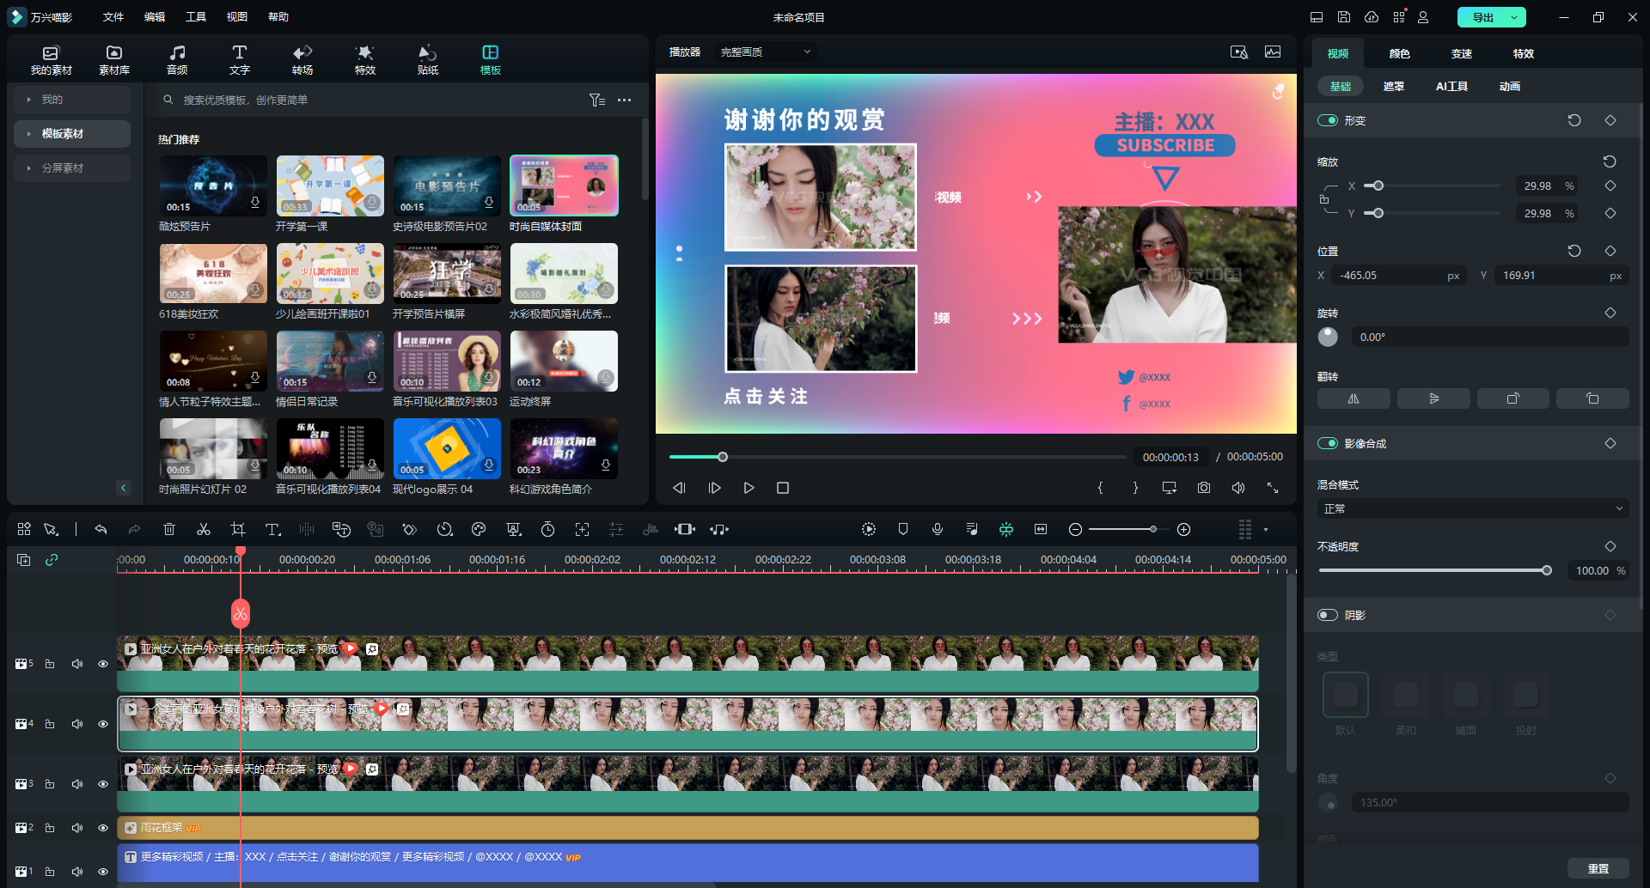This screenshot has height=888, width=1650.
Task: Click the 重置 reset button
Action: coord(1598,868)
